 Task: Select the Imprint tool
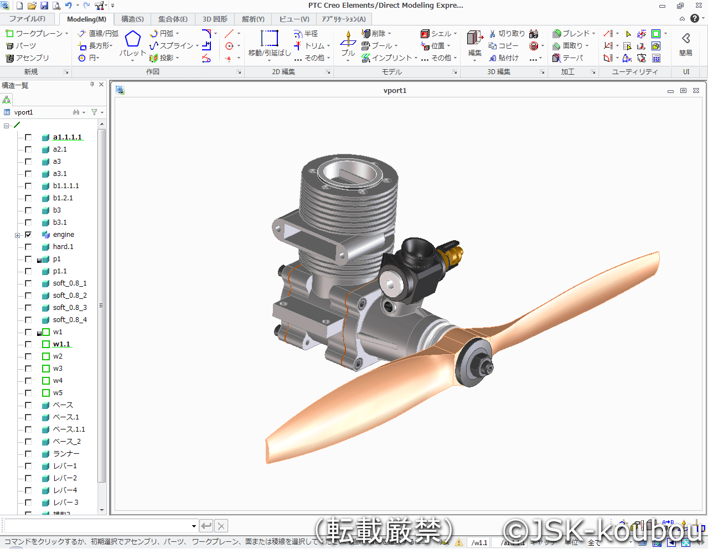tap(387, 58)
